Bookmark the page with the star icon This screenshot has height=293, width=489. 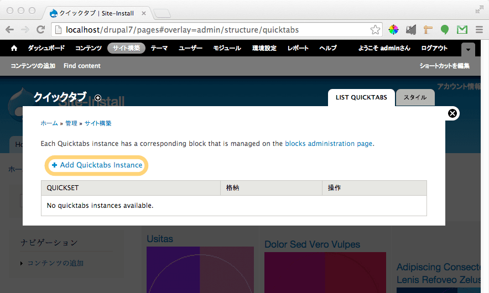[x=375, y=30]
